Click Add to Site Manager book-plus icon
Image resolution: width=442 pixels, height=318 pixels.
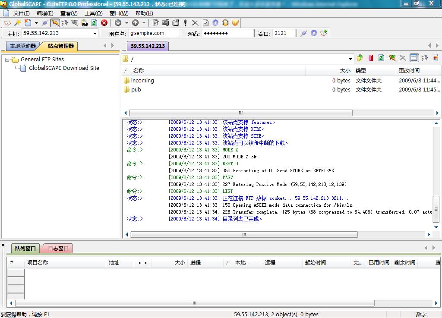324,33
